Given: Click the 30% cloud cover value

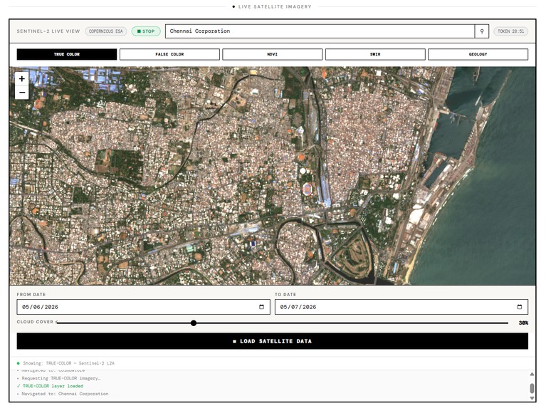Looking at the screenshot, I should pos(523,323).
